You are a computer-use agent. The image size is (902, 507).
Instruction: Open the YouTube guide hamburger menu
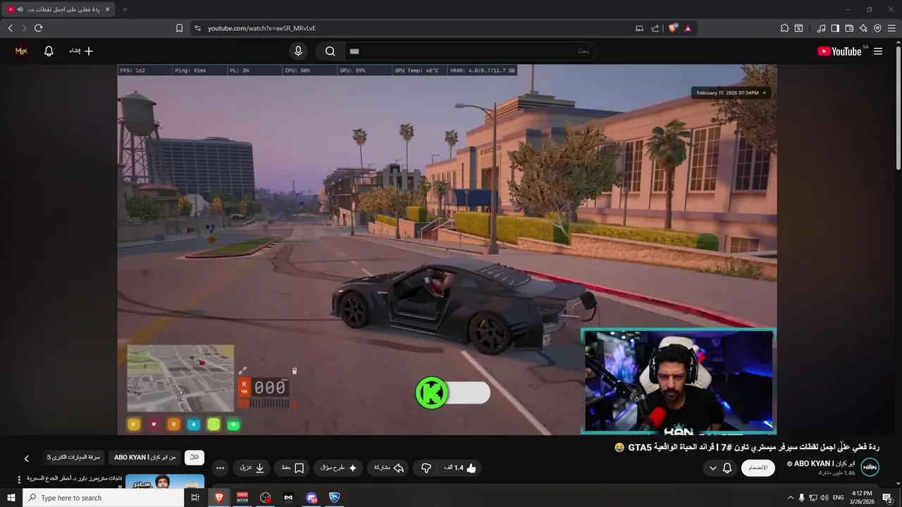[878, 51]
